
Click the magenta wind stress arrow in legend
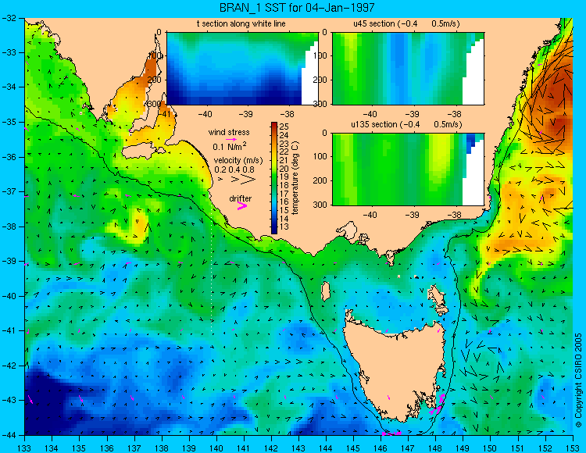[x=231, y=139]
